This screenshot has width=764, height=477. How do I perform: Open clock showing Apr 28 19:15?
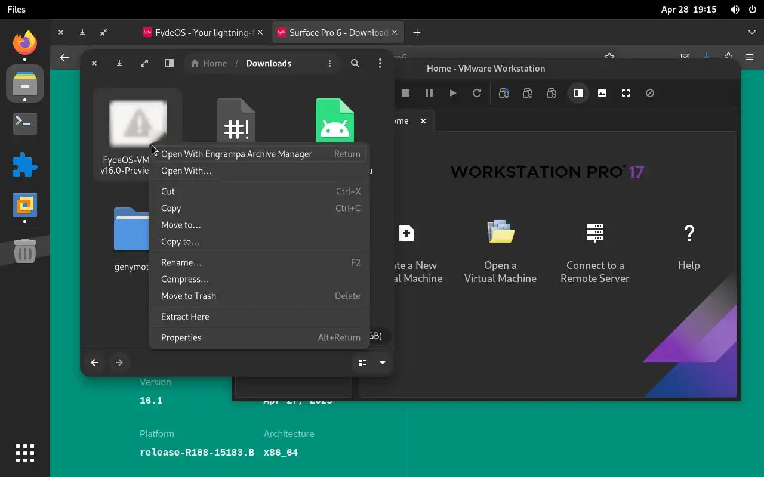(689, 10)
